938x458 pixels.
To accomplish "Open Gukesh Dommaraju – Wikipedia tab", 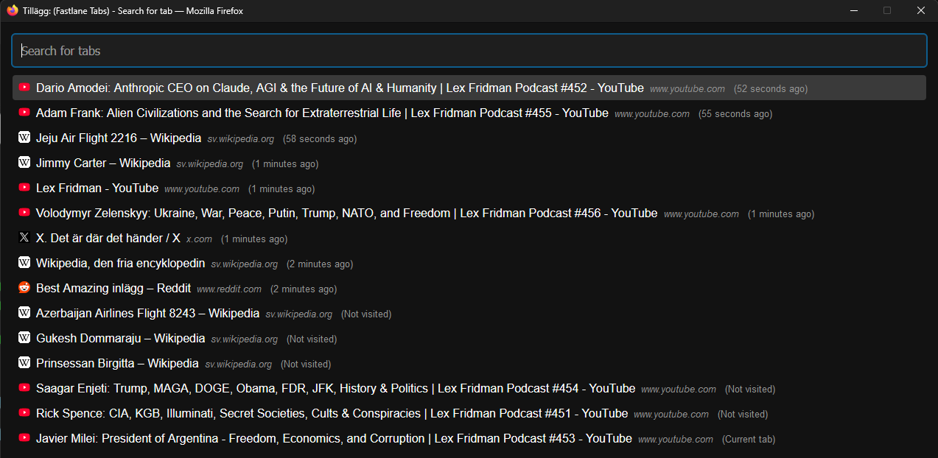I will pos(469,338).
